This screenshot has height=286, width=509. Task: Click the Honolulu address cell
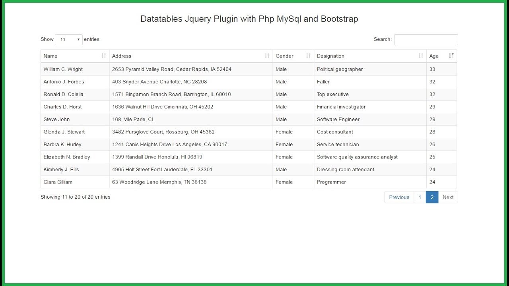157,157
